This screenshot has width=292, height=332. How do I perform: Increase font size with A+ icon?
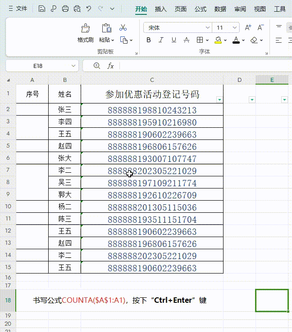248,27
